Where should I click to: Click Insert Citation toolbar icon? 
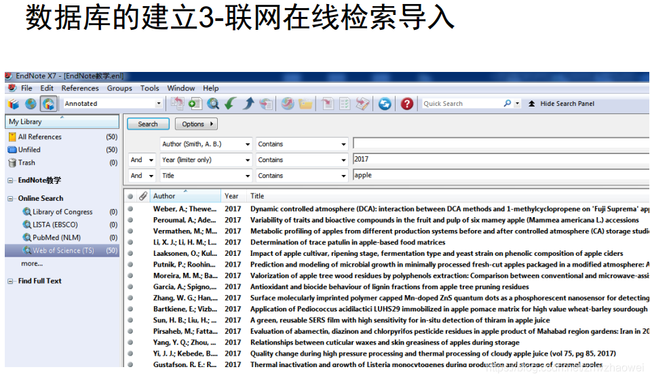328,104
